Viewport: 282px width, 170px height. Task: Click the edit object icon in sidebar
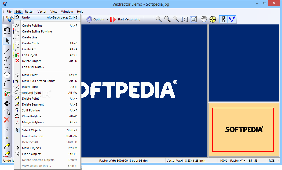coord(7,93)
